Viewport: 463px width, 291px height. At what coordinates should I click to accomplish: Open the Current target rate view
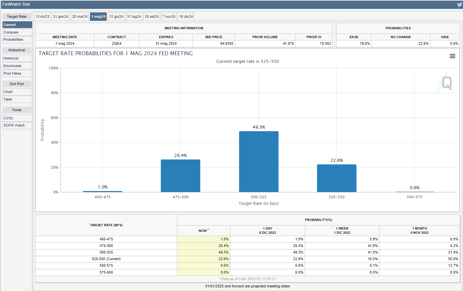pyautogui.click(x=17, y=25)
